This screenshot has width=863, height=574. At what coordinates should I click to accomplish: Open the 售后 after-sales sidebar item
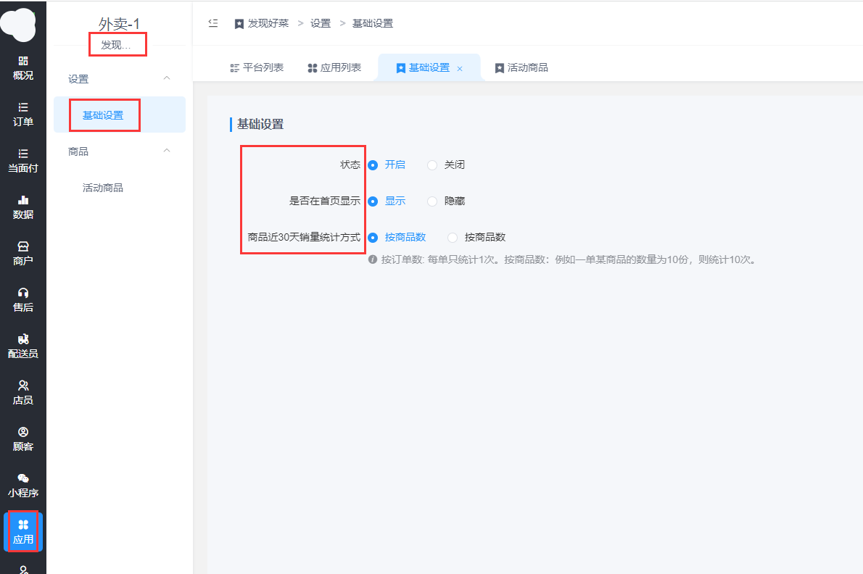click(x=23, y=300)
